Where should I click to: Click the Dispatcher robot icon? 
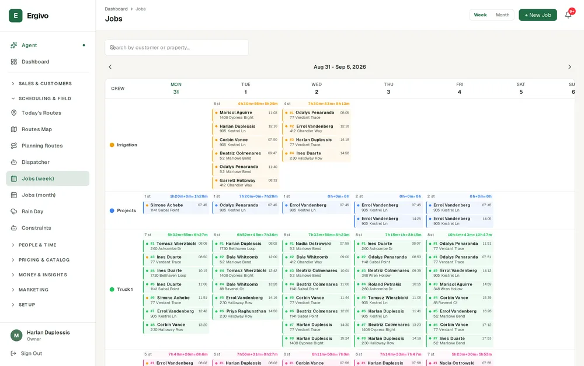[14, 162]
